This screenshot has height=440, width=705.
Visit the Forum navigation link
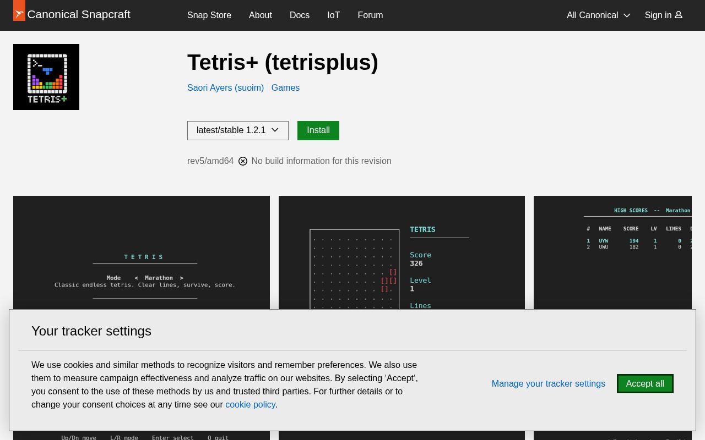click(370, 15)
